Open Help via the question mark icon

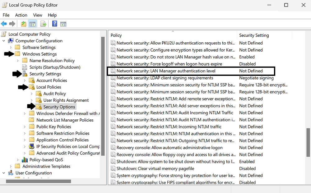(x=54, y=24)
